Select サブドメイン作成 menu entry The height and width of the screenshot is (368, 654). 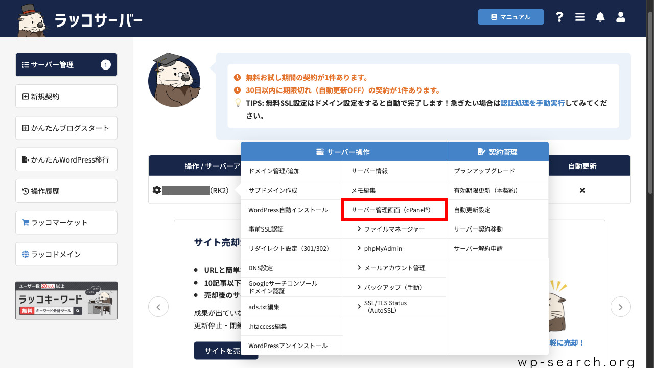click(x=292, y=190)
